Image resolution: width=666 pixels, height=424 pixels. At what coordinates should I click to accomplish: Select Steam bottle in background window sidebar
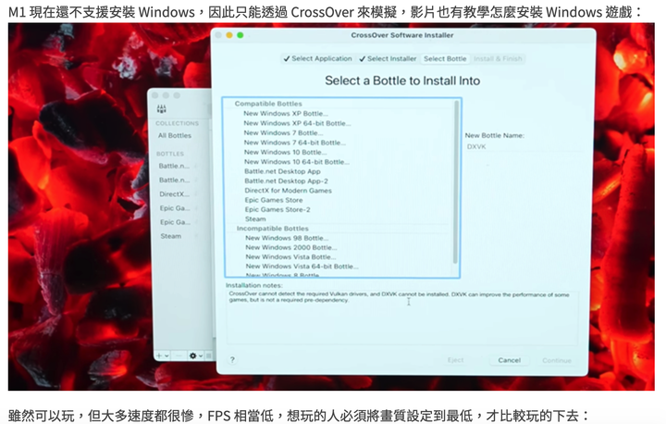pyautogui.click(x=171, y=236)
